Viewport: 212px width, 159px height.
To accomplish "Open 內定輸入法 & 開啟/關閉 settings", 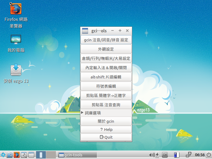I will pos(106,68).
